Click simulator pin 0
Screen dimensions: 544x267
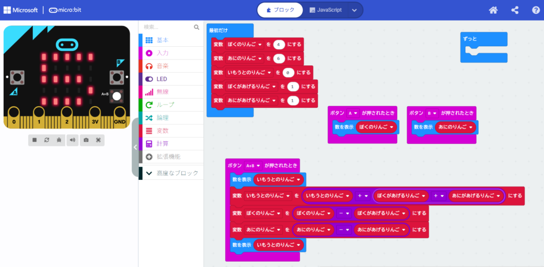point(13,118)
